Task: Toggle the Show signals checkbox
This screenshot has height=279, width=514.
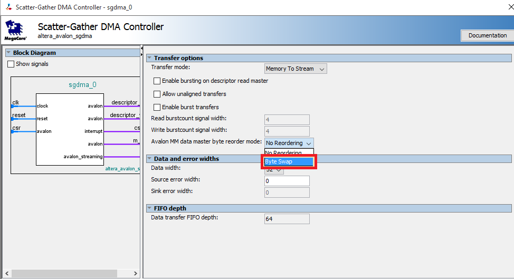Action: [11, 64]
